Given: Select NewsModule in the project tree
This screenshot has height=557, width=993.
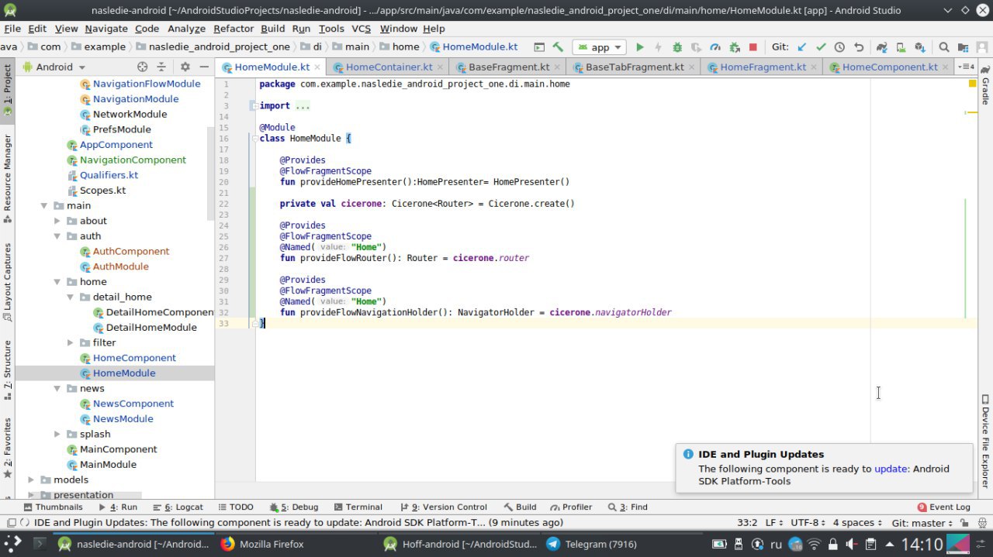Looking at the screenshot, I should [x=123, y=419].
